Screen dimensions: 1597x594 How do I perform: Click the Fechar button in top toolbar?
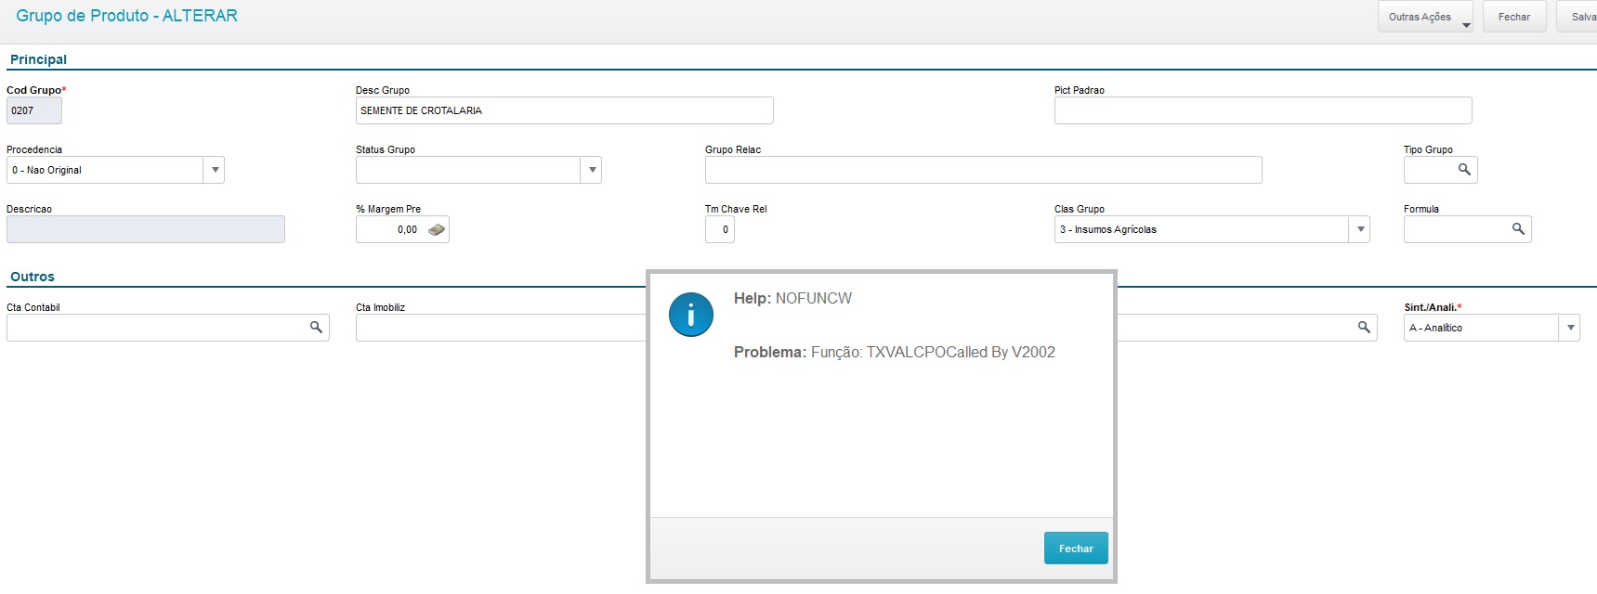(1514, 17)
